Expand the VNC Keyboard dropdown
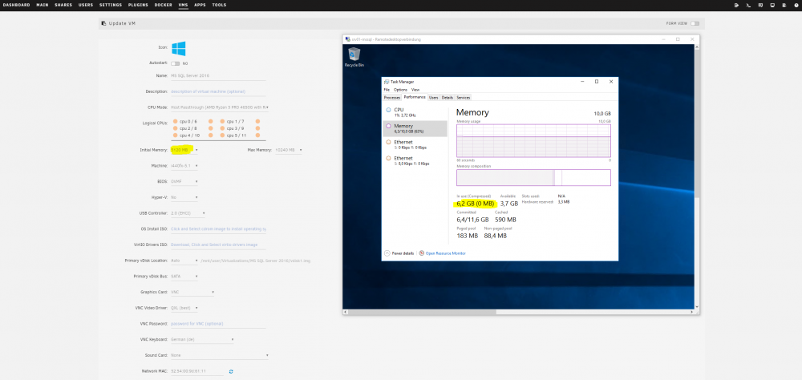802x380 pixels. click(202, 340)
